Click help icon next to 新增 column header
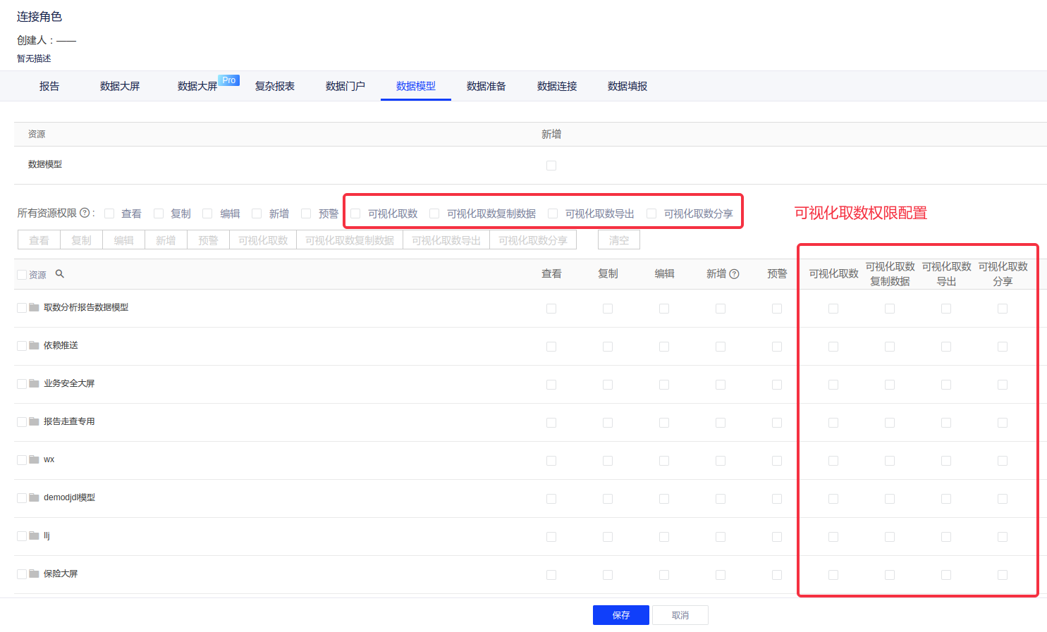1047x632 pixels. click(x=734, y=274)
